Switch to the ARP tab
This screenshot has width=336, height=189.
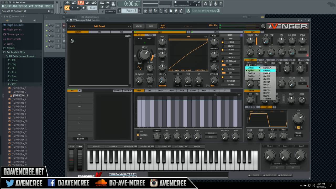coord(150,91)
